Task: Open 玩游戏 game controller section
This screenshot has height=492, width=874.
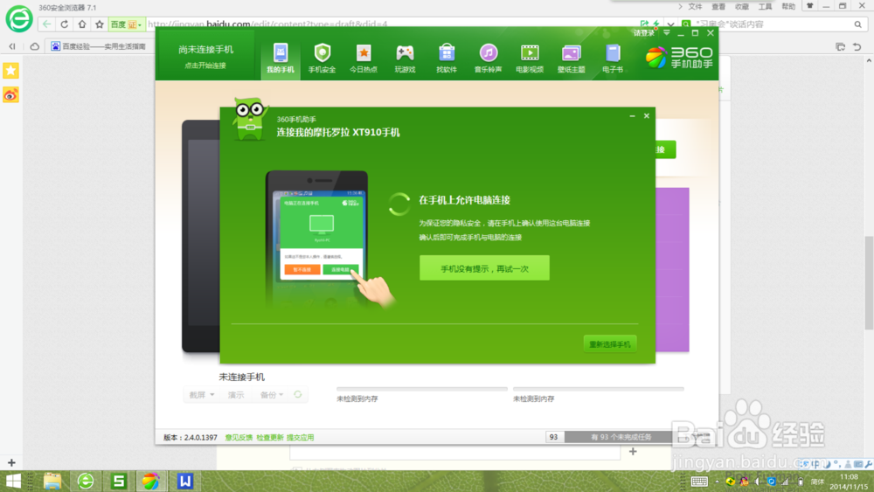Action: 406,58
